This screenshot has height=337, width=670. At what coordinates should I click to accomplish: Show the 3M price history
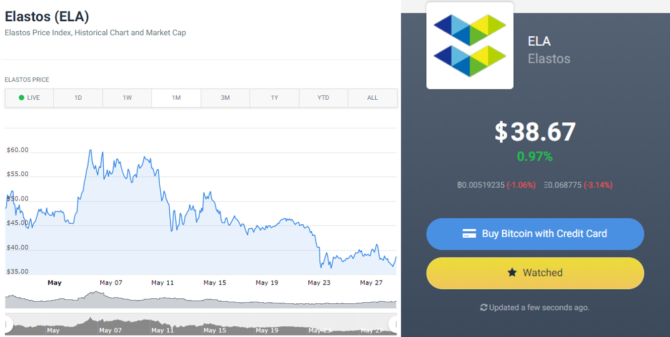(x=225, y=98)
